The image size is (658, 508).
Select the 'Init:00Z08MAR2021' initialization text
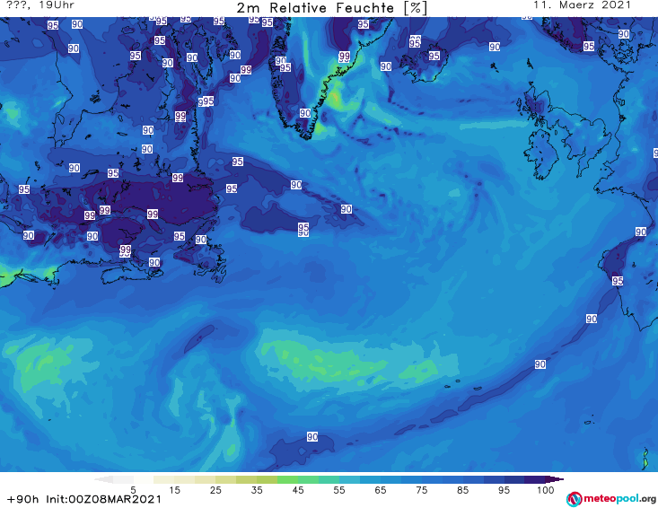[x=103, y=499]
